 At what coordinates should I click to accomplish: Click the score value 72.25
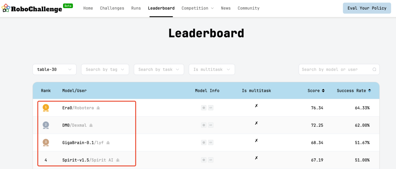tap(317, 125)
